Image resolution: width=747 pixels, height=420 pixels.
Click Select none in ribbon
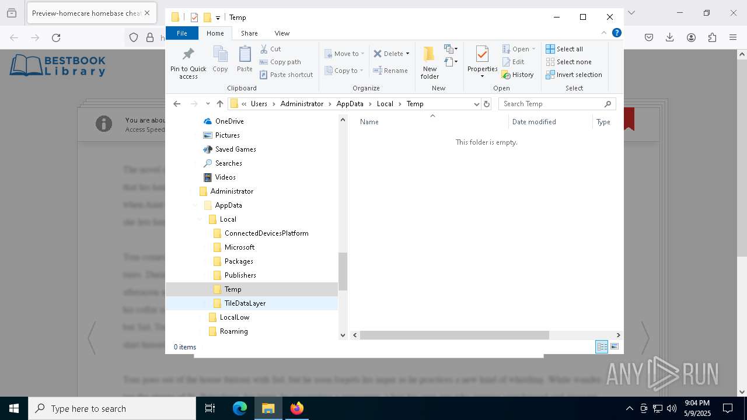[x=568, y=62]
